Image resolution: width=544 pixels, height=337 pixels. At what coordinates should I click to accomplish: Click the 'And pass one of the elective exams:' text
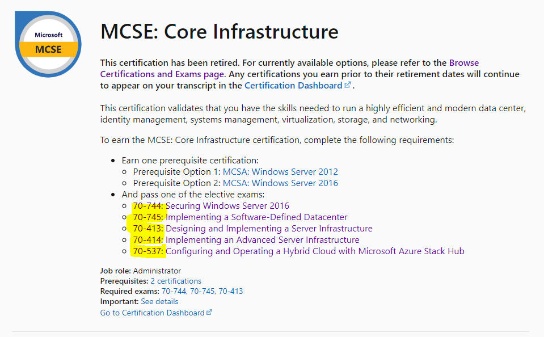click(x=193, y=195)
